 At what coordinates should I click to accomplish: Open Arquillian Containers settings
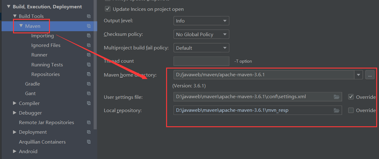(42, 142)
